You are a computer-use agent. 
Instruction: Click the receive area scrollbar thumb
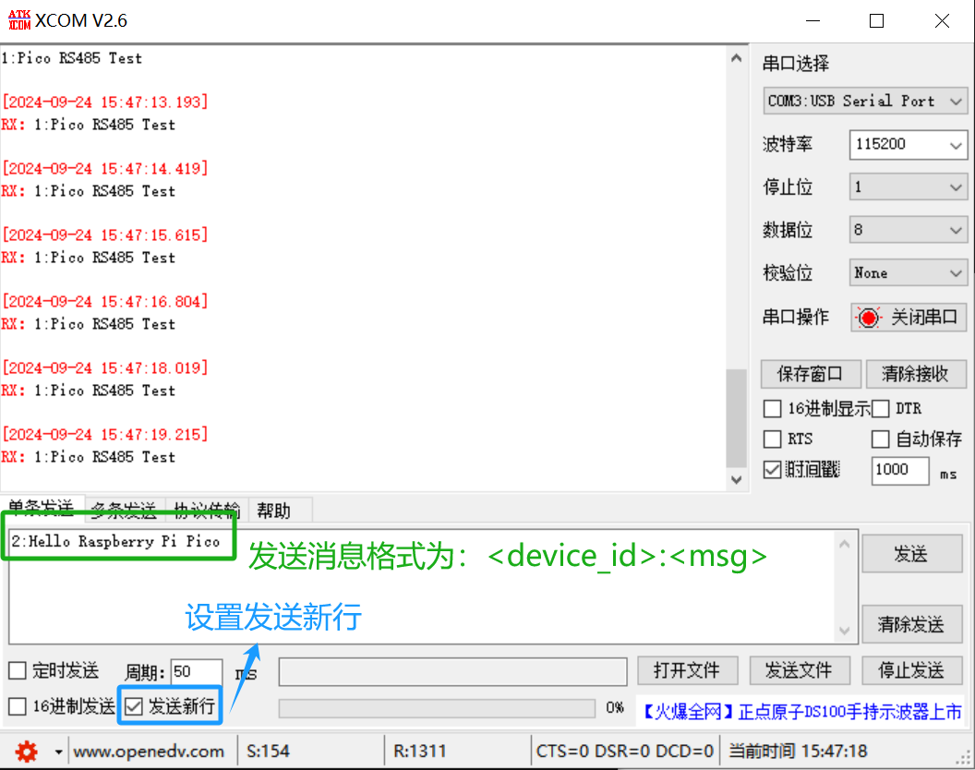tap(736, 418)
